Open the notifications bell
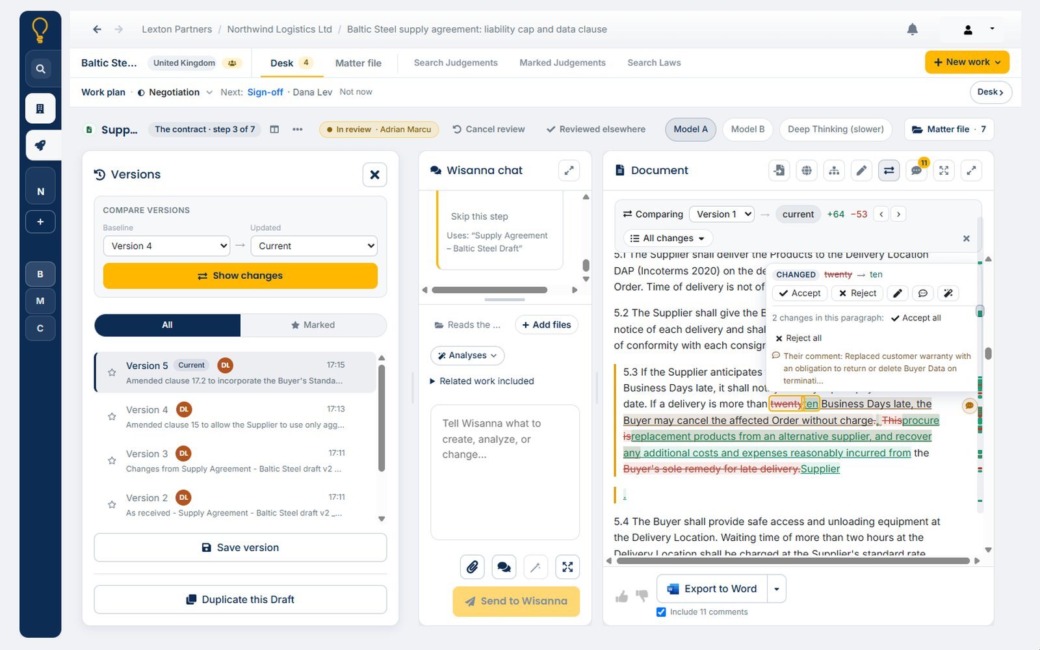 (x=912, y=29)
